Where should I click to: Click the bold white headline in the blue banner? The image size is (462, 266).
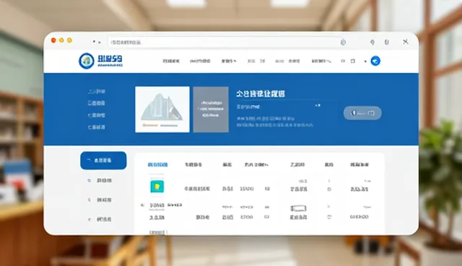point(261,94)
